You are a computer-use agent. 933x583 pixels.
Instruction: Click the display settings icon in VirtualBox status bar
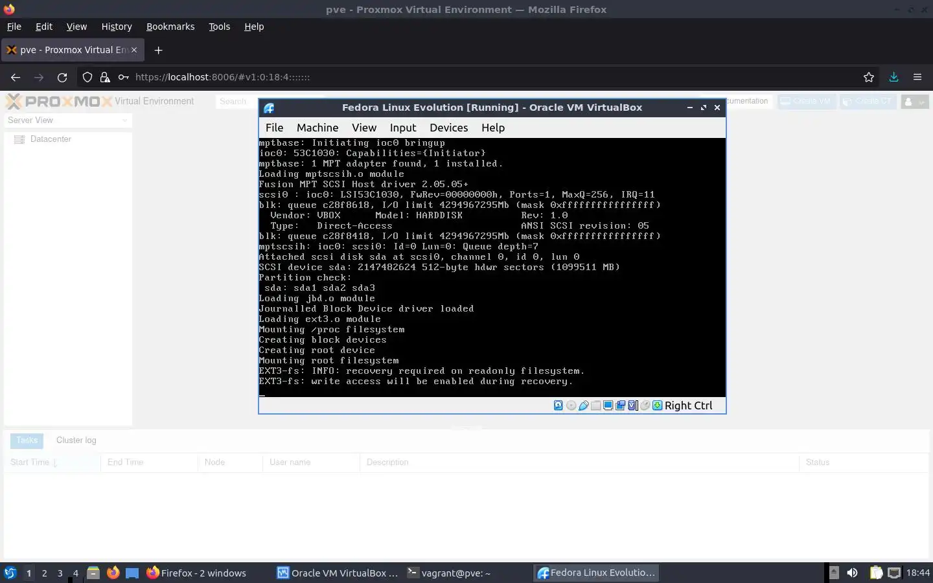(x=608, y=406)
